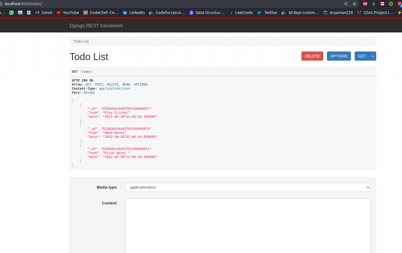Click the id 6336dbdc44d1f9110d4b88fc
402x253 pixels.
[126, 109]
